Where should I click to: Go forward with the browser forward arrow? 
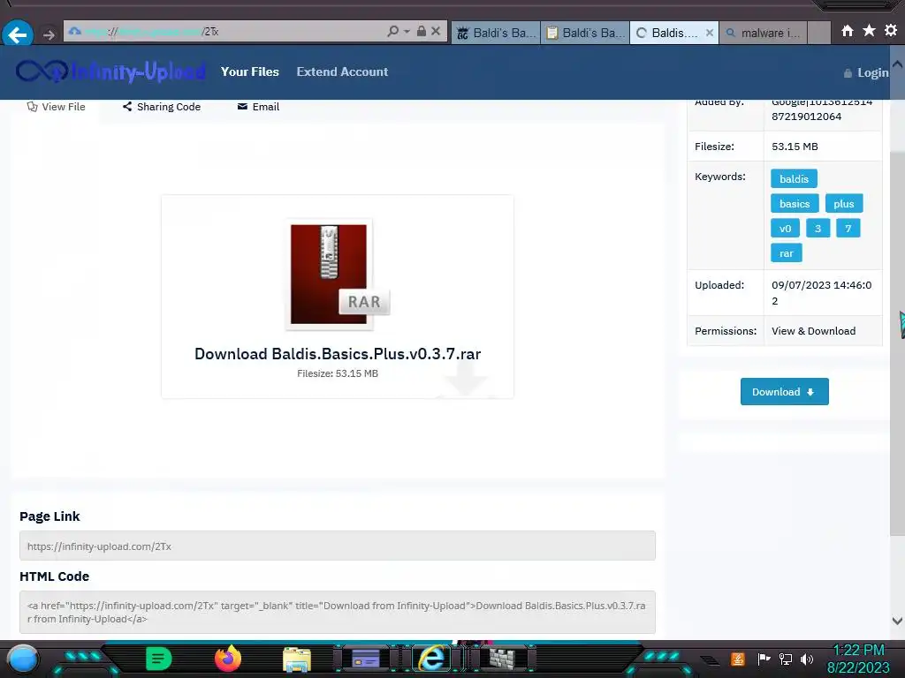click(49, 34)
